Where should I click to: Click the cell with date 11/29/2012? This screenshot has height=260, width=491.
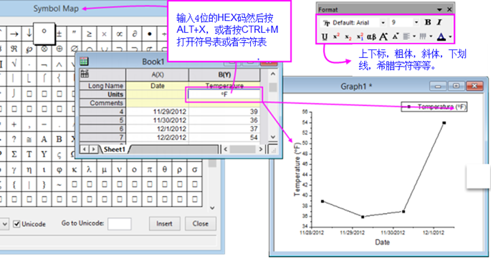[157, 112]
